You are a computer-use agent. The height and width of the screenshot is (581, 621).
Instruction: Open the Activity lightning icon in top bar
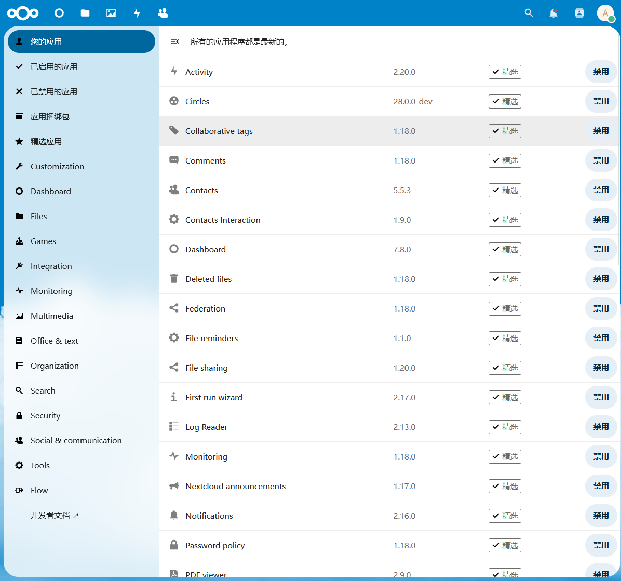[137, 13]
